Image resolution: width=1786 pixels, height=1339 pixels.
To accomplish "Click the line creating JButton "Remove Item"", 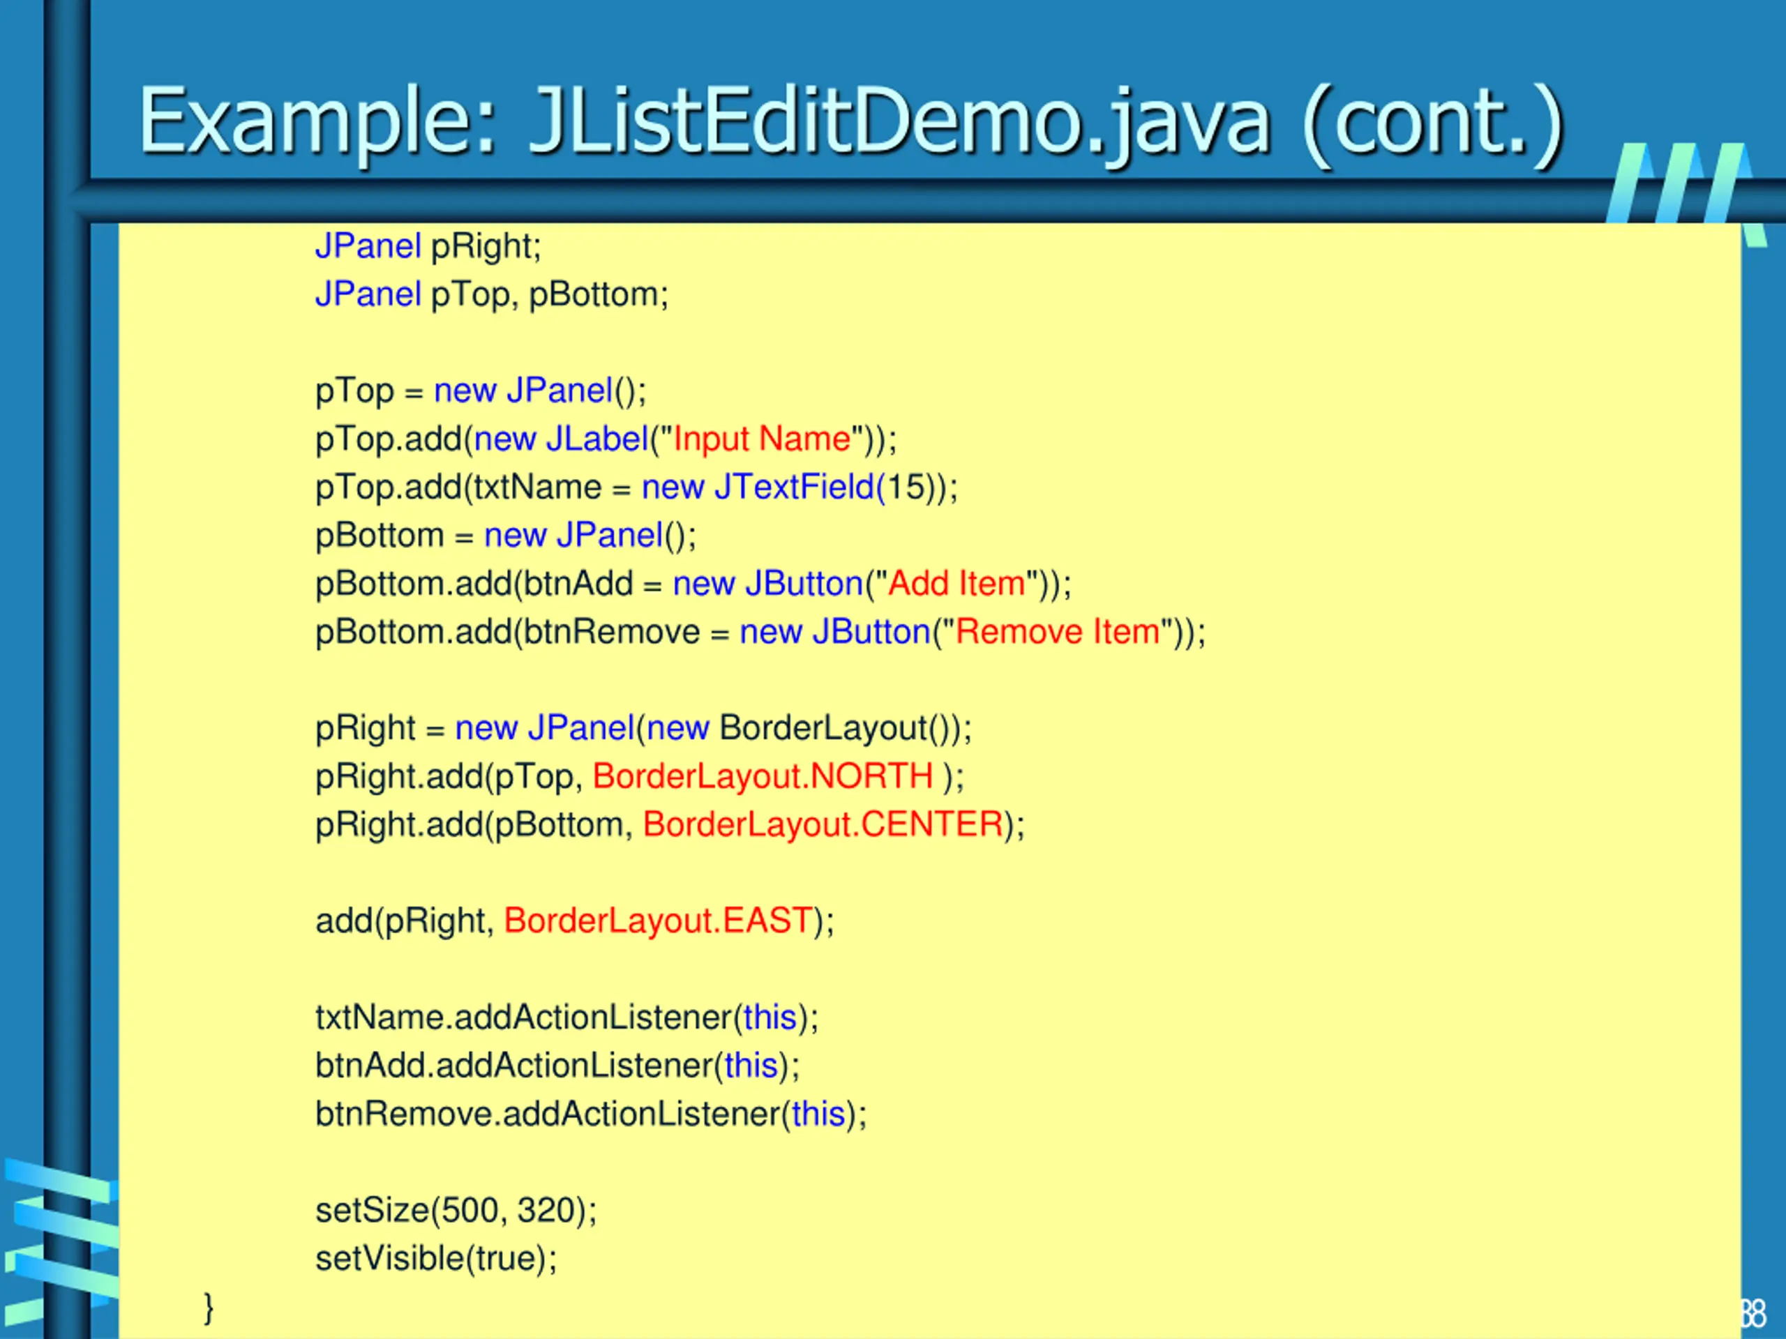I will coord(760,633).
